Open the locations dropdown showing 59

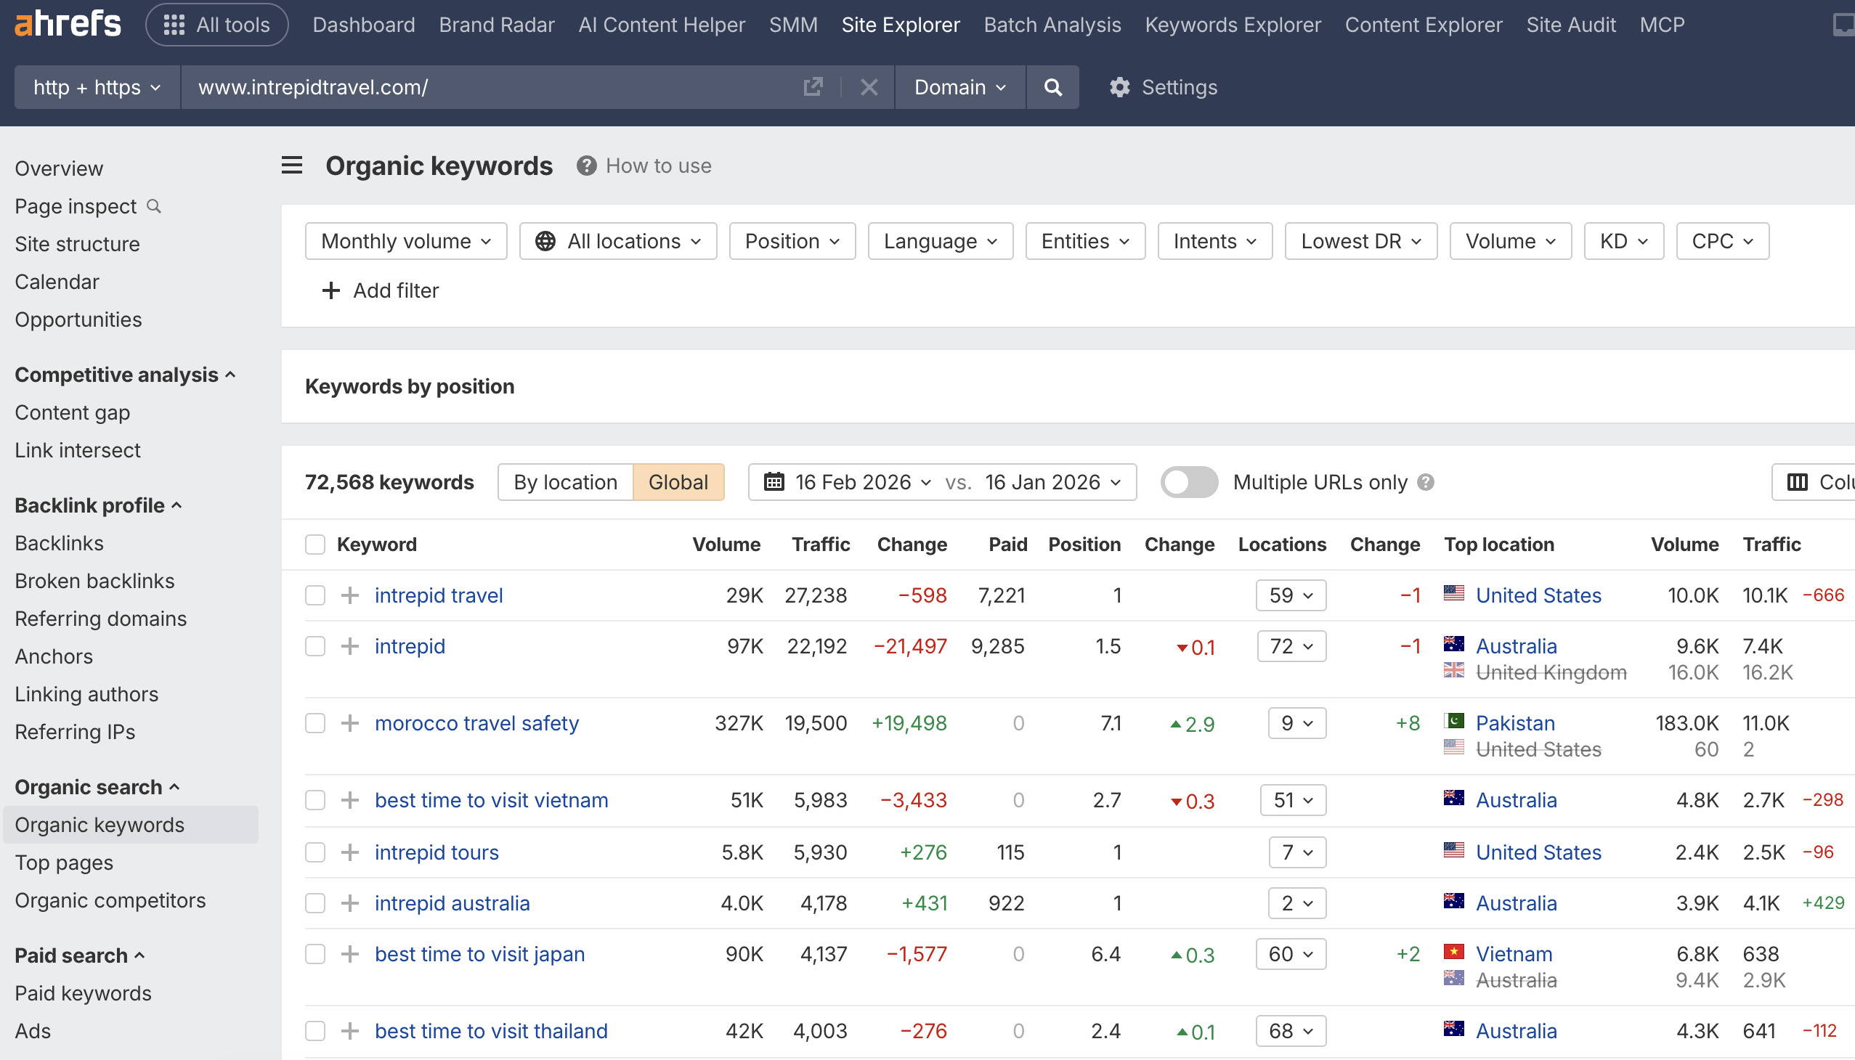pos(1290,595)
